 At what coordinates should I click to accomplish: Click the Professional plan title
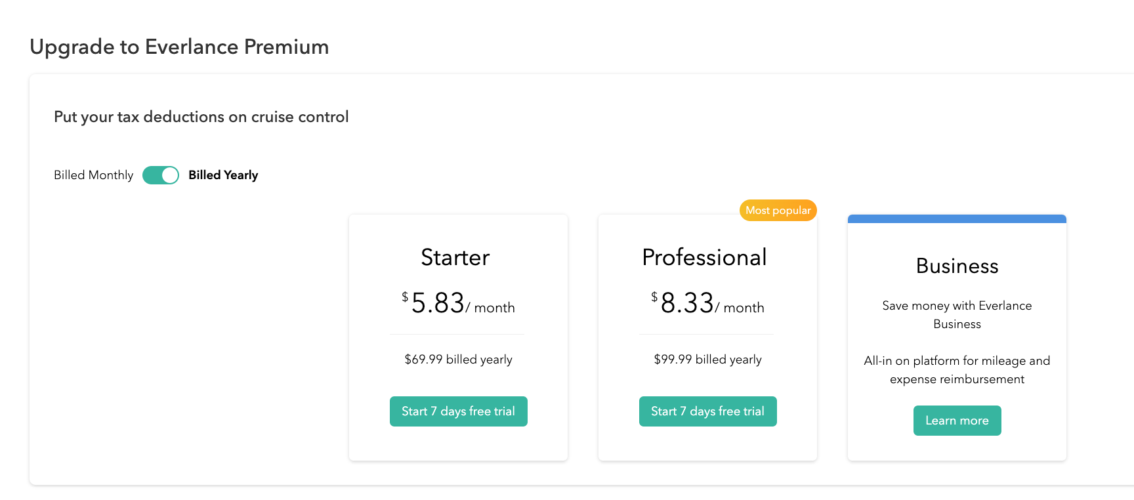(x=704, y=257)
